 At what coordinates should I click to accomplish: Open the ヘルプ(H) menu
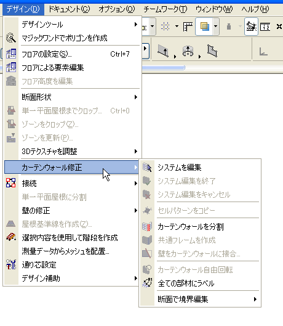click(x=255, y=9)
